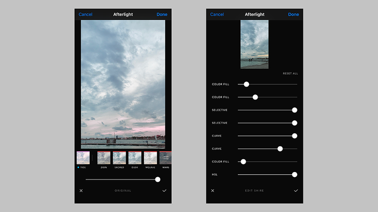
Task: Pick the Mojave filter thumbnail
Action: coord(150,158)
